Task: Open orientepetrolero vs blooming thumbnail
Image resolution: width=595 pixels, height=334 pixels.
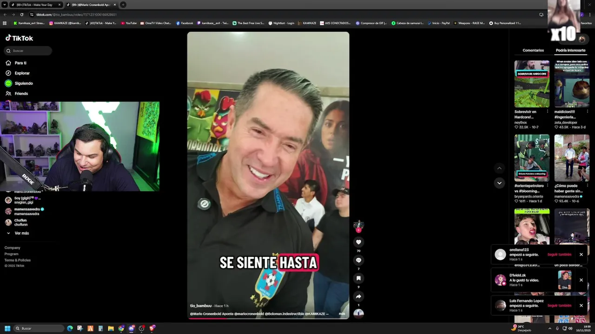Action: tap(532, 158)
